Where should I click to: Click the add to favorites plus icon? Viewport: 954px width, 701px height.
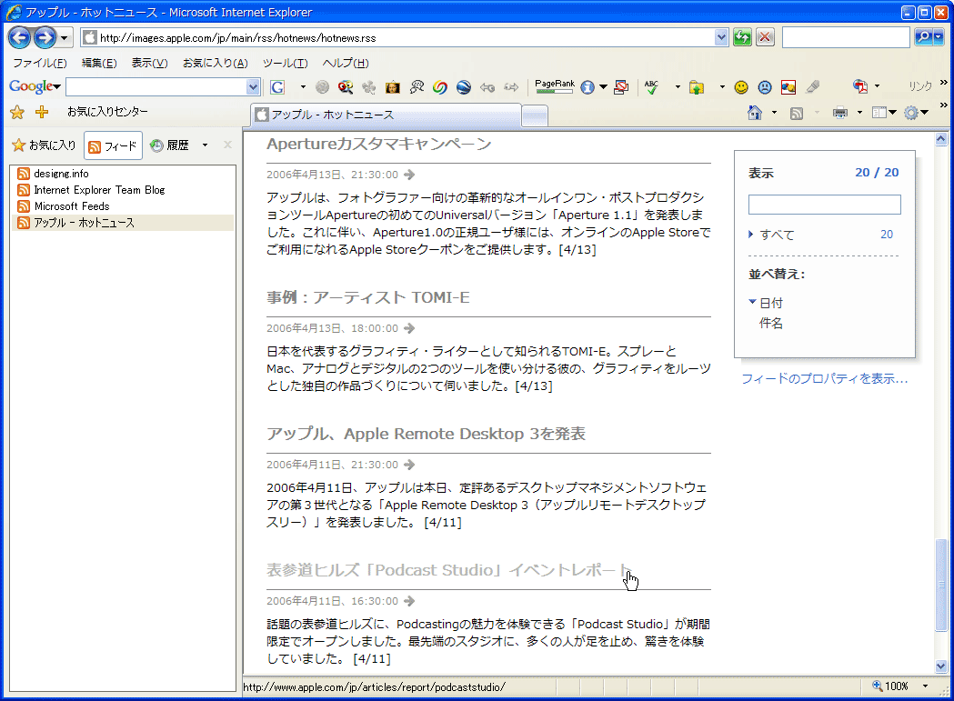tap(42, 112)
